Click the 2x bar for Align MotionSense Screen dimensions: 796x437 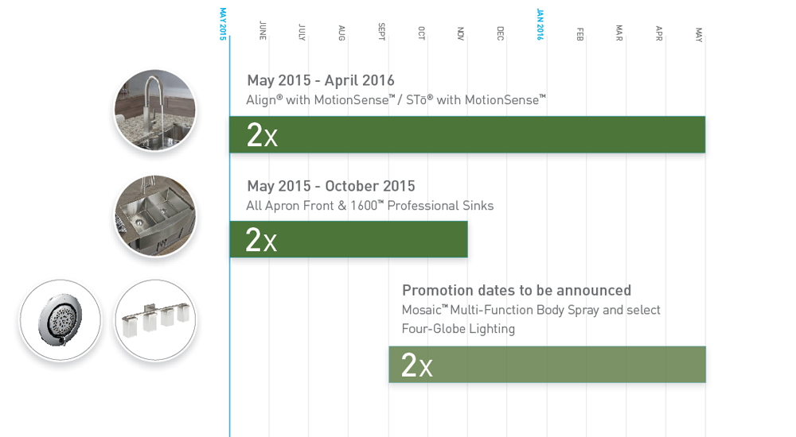(467, 134)
